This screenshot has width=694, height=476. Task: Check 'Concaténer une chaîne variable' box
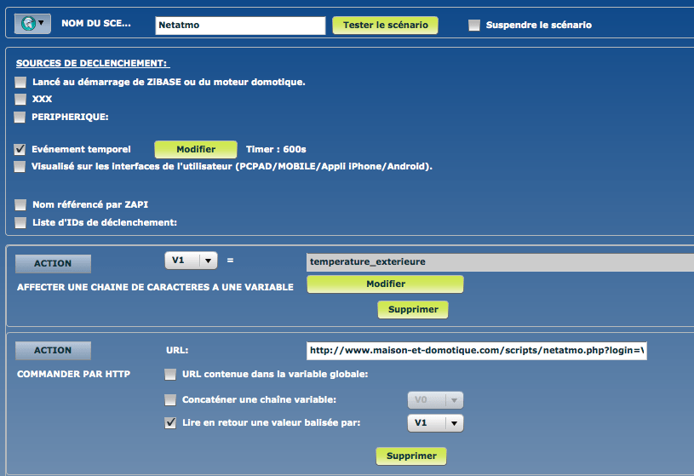170,400
